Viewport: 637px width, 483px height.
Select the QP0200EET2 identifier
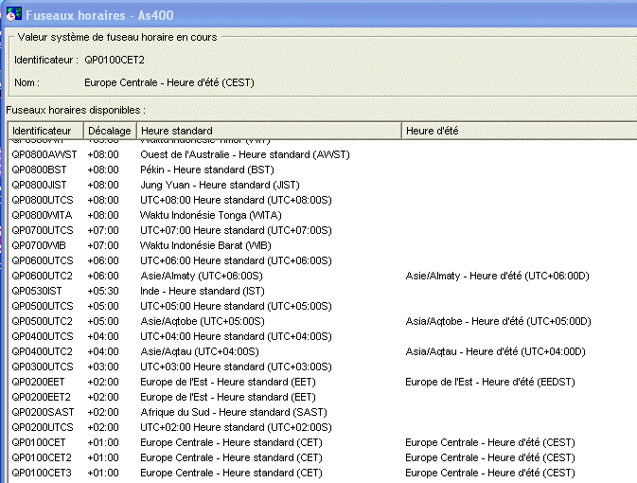(x=41, y=397)
